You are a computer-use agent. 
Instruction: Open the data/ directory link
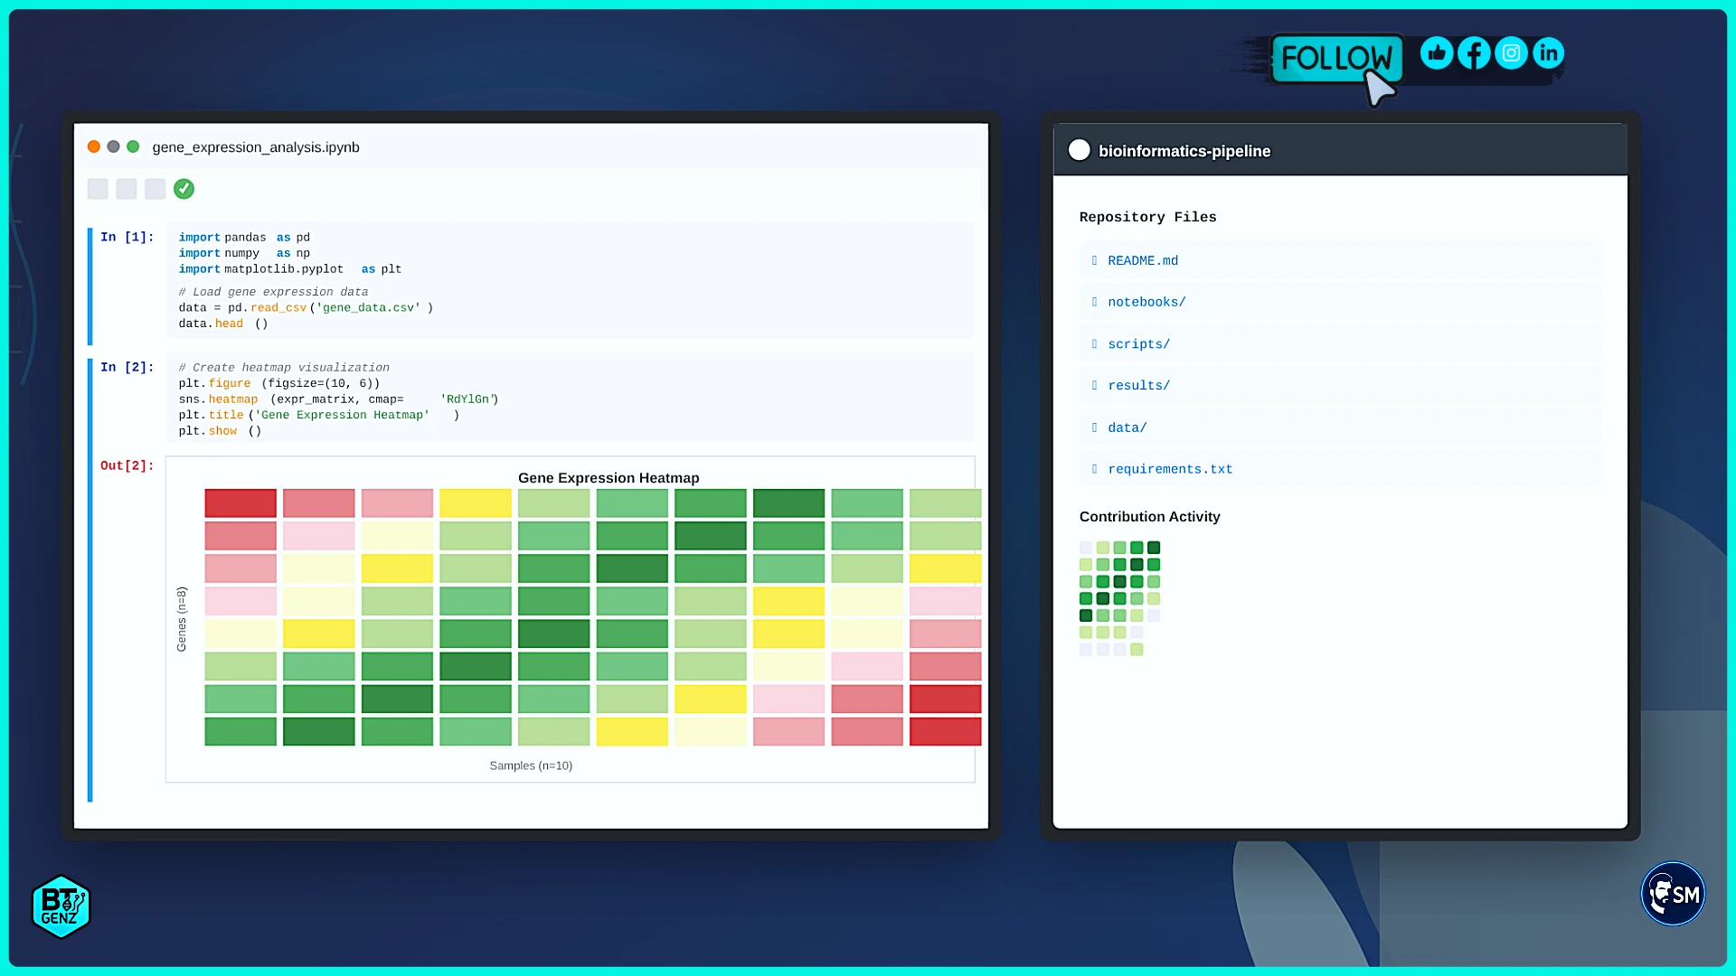tap(1127, 427)
